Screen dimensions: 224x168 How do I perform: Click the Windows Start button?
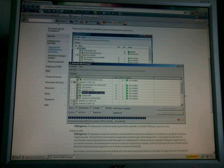click(16, 157)
